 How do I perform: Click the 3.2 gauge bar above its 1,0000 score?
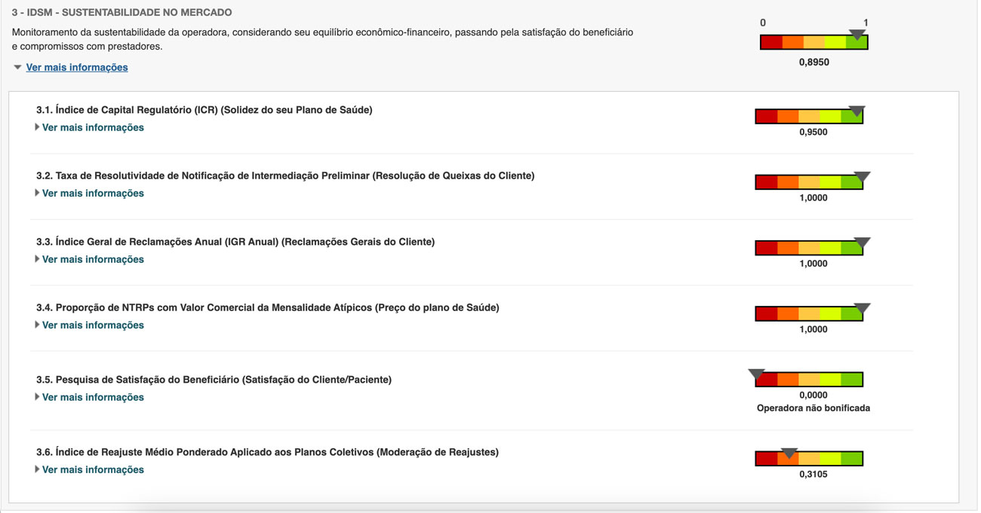pyautogui.click(x=809, y=182)
